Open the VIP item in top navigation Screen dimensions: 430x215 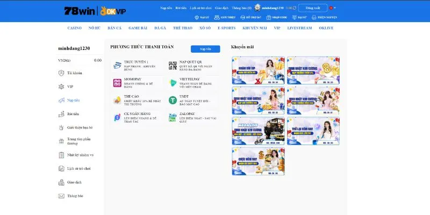pos(277,28)
